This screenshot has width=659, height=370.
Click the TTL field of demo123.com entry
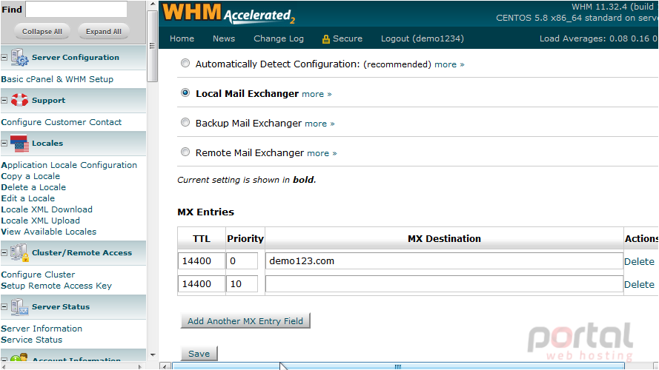[201, 261]
